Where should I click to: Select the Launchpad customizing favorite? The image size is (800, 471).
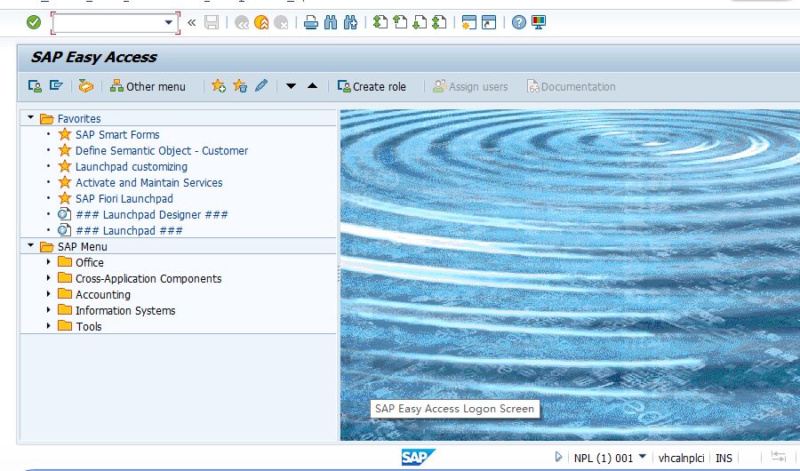(x=132, y=167)
